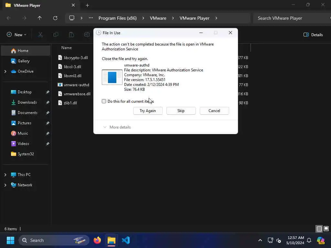Launch Firefox from the taskbar
The height and width of the screenshot is (248, 331).
(97, 240)
